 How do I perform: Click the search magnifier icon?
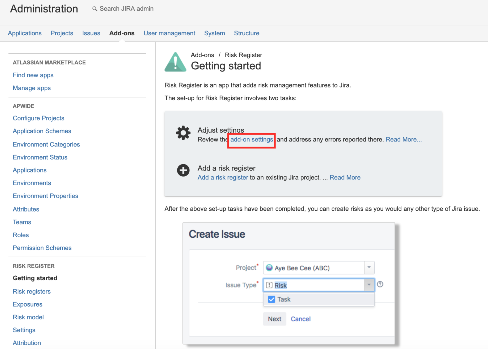pyautogui.click(x=95, y=9)
